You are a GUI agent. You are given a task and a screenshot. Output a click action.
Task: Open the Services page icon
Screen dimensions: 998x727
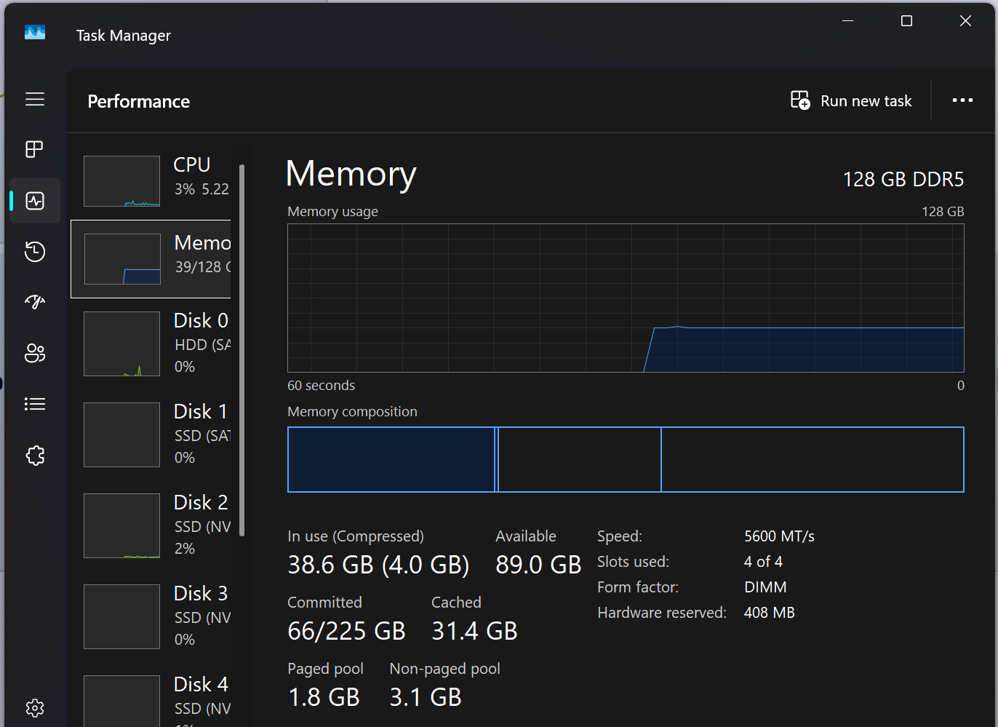click(35, 456)
